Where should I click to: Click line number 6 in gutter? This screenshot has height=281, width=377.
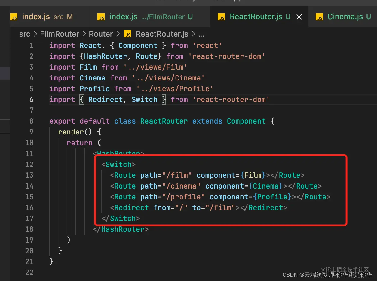click(x=31, y=100)
